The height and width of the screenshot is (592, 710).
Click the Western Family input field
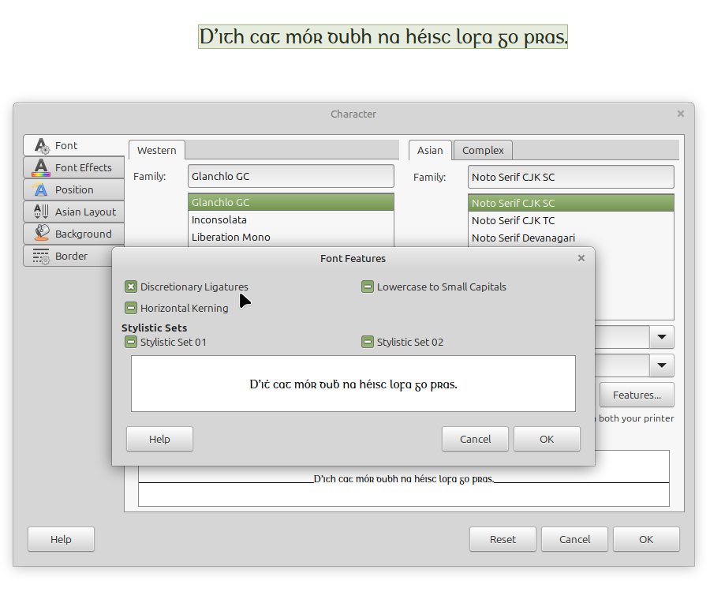tap(290, 176)
